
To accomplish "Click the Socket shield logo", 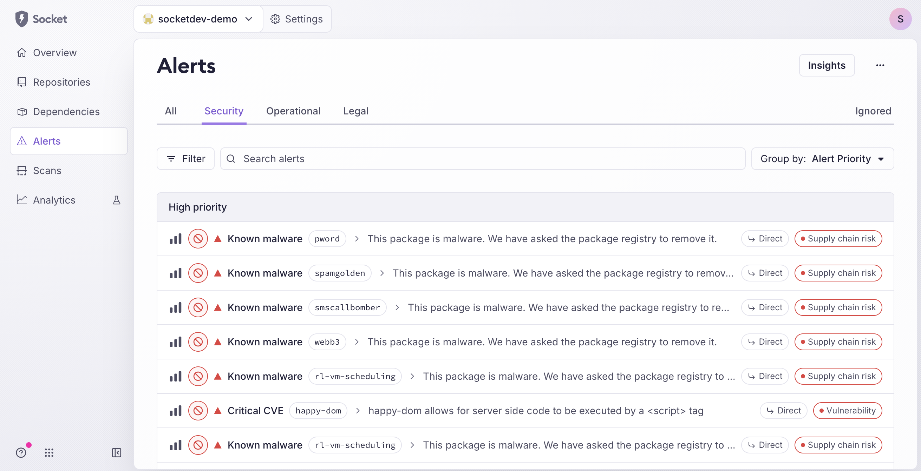I will (x=21, y=19).
